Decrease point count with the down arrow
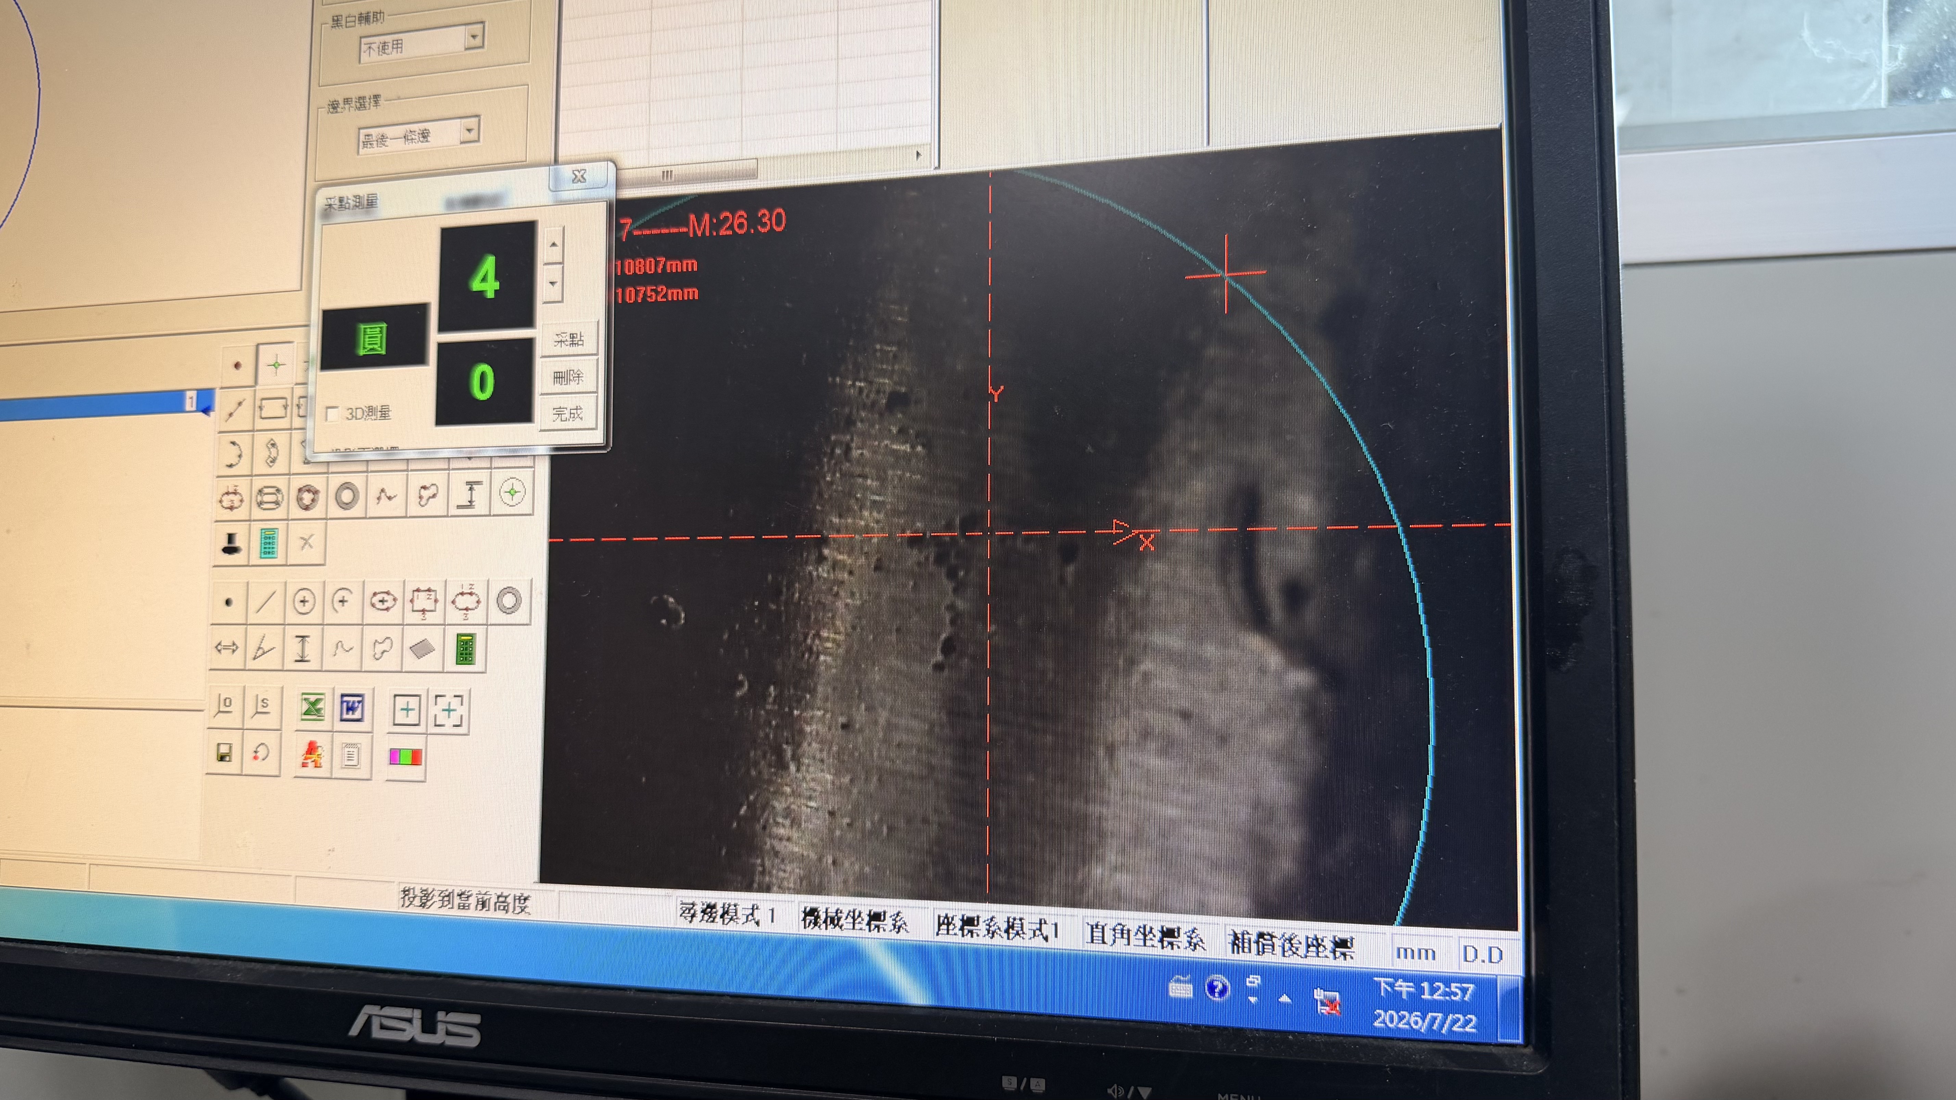 553,283
